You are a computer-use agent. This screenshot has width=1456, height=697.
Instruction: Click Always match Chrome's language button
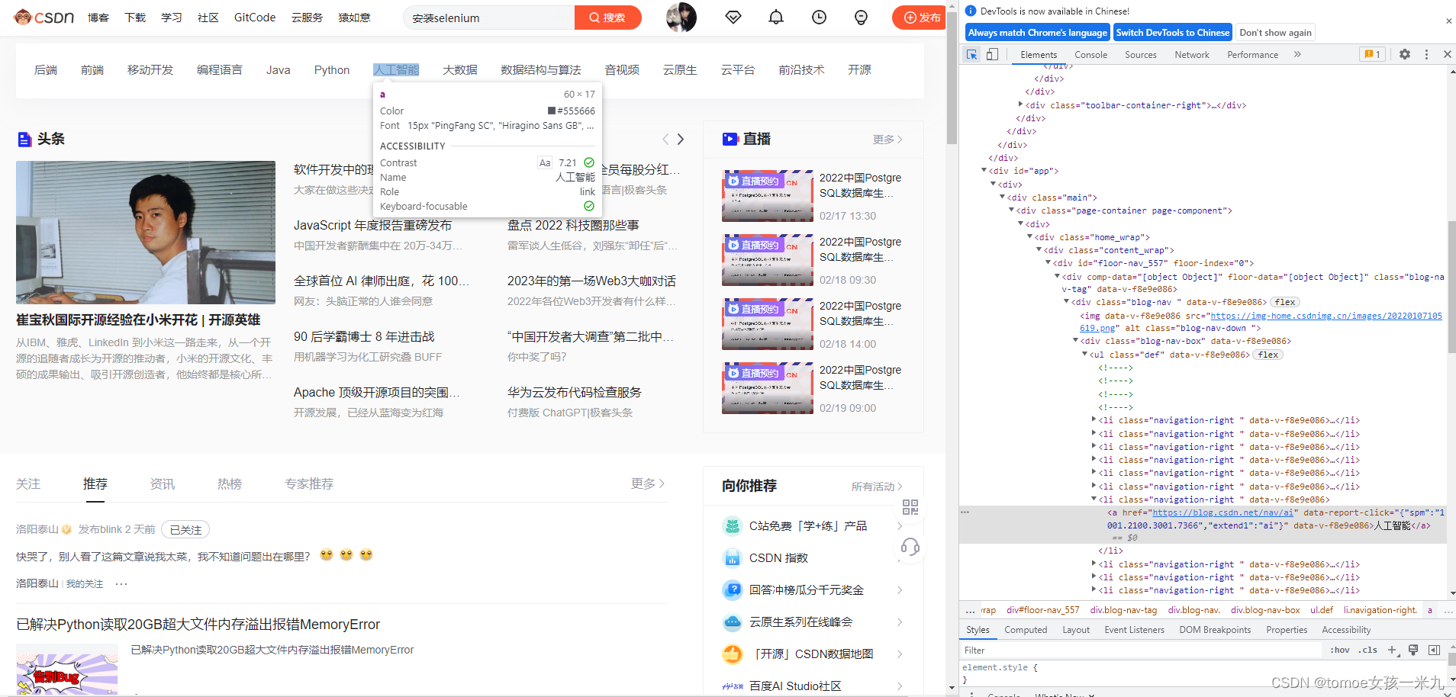coord(1037,33)
